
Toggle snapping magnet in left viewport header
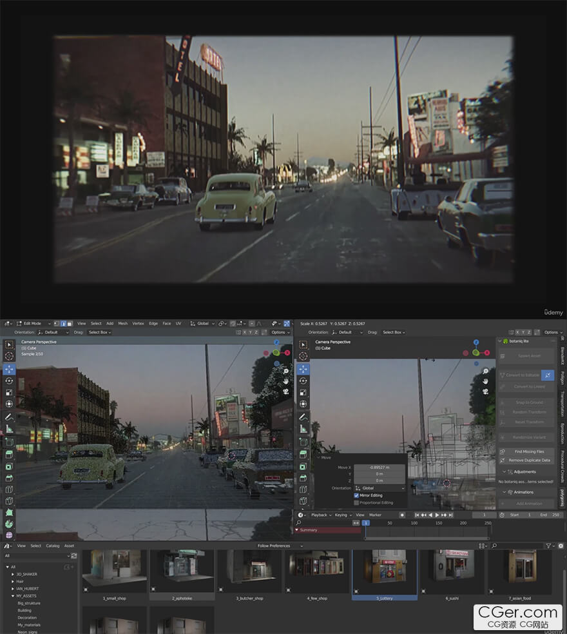233,324
